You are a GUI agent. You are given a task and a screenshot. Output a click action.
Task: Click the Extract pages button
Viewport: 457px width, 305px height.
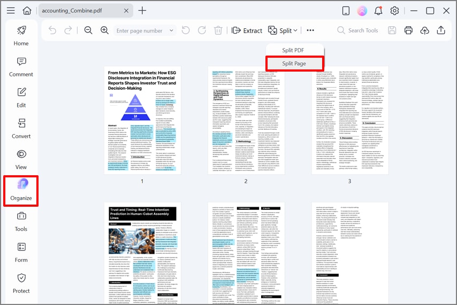click(x=247, y=30)
